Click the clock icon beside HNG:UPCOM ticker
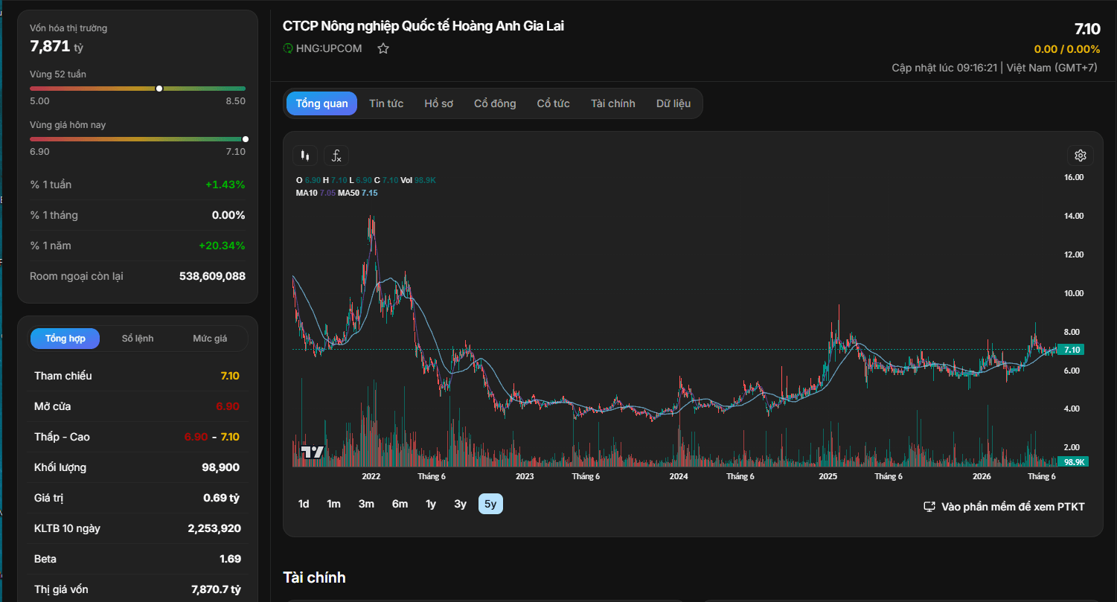The image size is (1117, 602). point(288,48)
